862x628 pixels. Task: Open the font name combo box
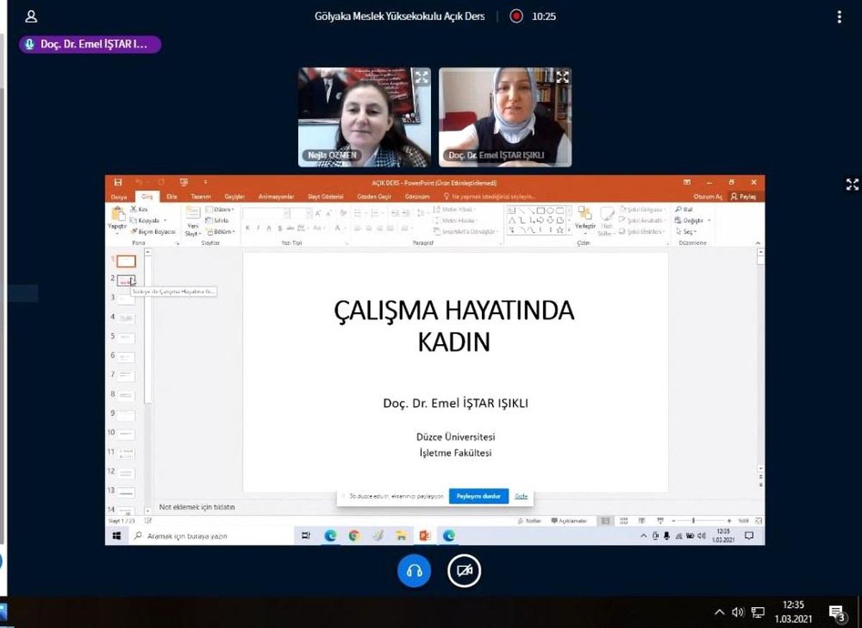pos(267,213)
